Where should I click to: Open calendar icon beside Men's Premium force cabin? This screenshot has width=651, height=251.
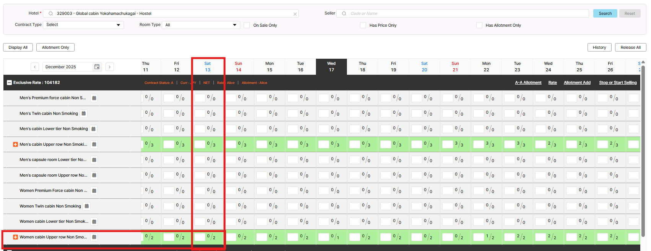pyautogui.click(x=94, y=98)
